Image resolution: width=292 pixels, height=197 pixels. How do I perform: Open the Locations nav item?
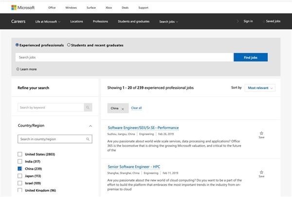coord(76,21)
